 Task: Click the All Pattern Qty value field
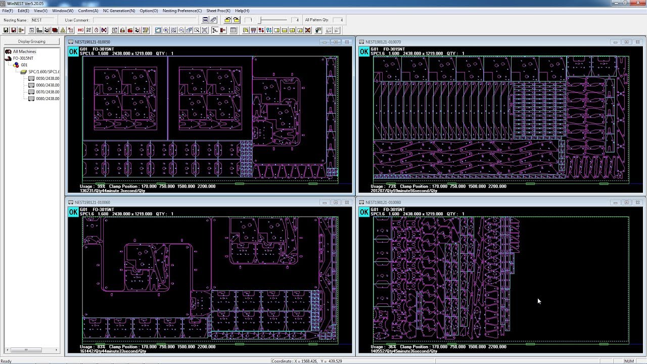(338, 20)
